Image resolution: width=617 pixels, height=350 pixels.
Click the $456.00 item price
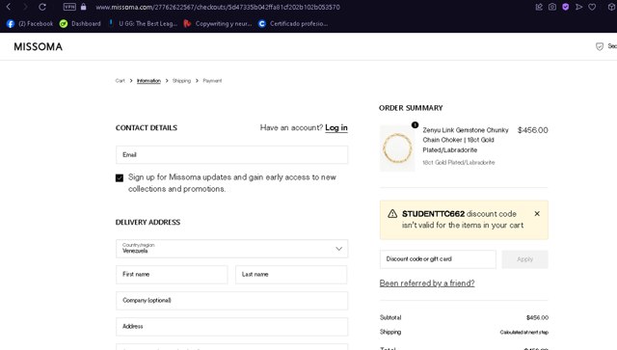point(533,130)
